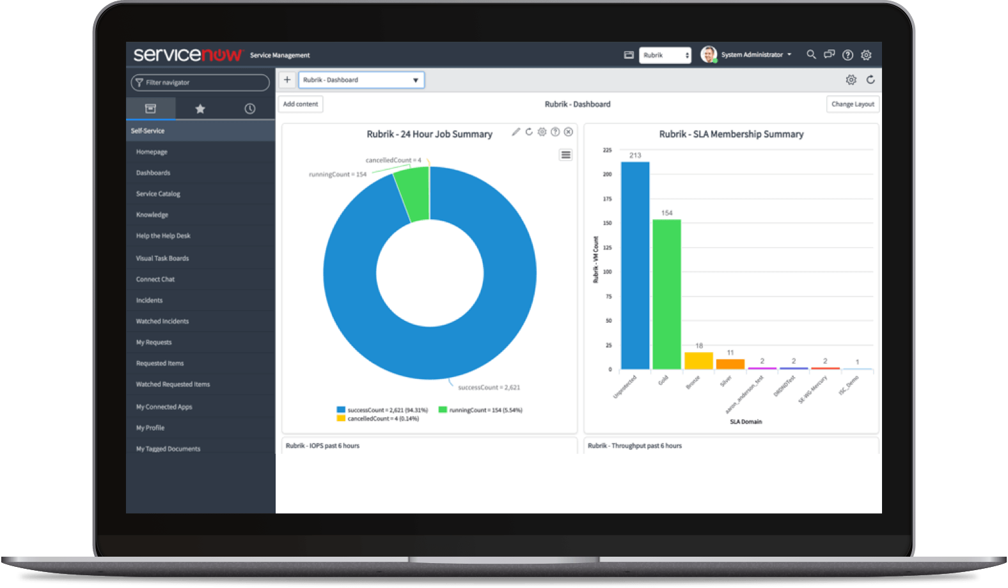Collapse the Self-Service menu section

pyautogui.click(x=200, y=131)
